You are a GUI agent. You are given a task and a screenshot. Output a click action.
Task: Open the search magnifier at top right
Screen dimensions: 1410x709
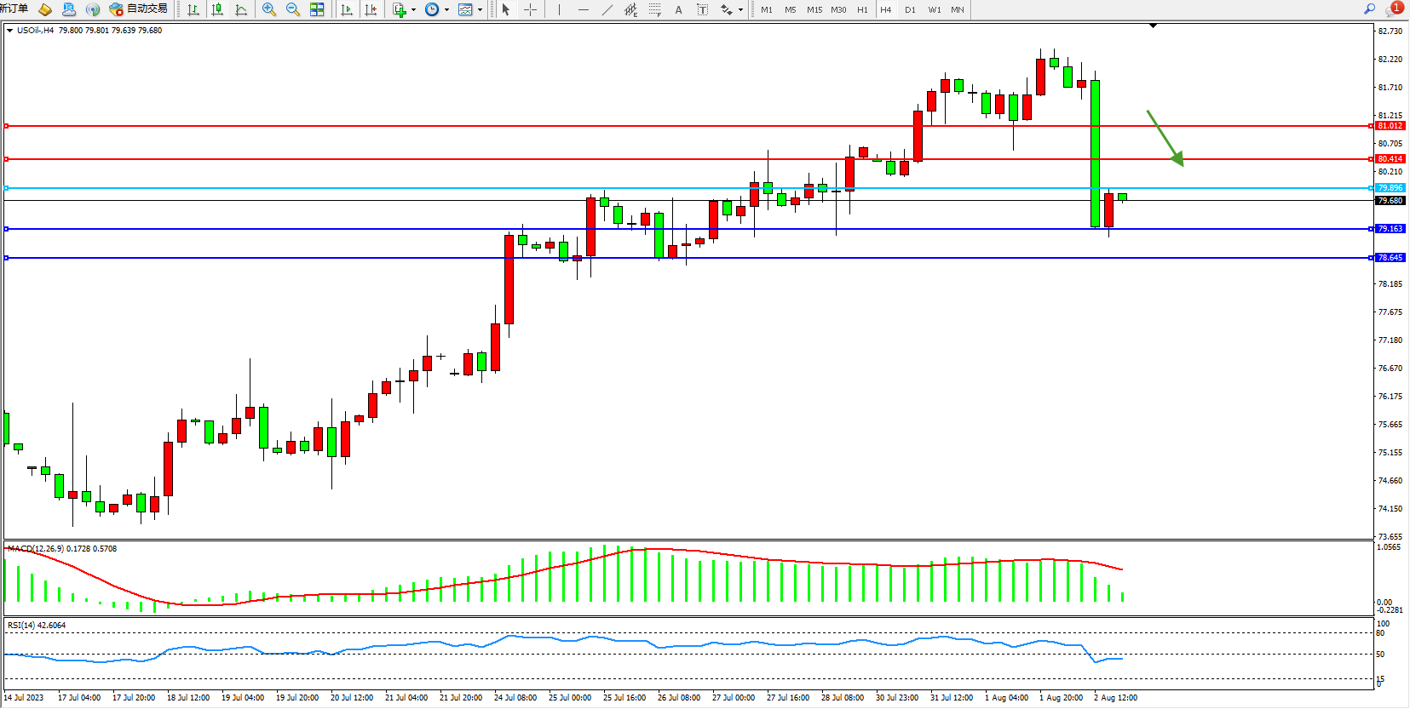pos(1369,9)
